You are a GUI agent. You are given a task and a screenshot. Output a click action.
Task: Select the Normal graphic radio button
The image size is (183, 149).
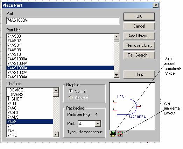click(71, 91)
